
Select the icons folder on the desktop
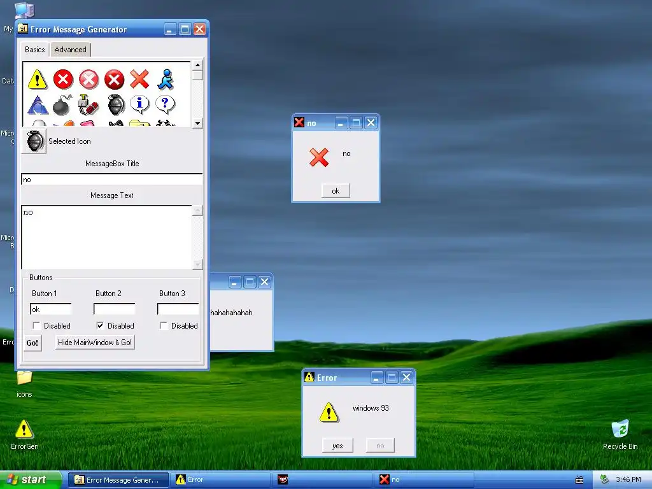(24, 383)
